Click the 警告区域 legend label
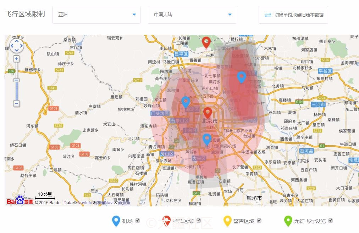 [244, 221]
